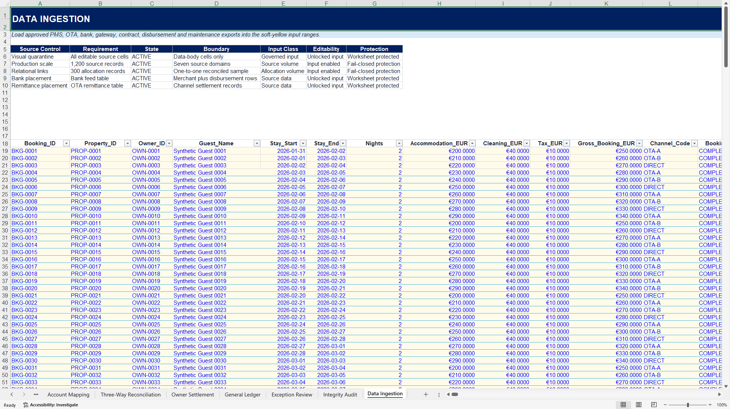
Task: Select the Visual quarantine cell
Action: 40,57
